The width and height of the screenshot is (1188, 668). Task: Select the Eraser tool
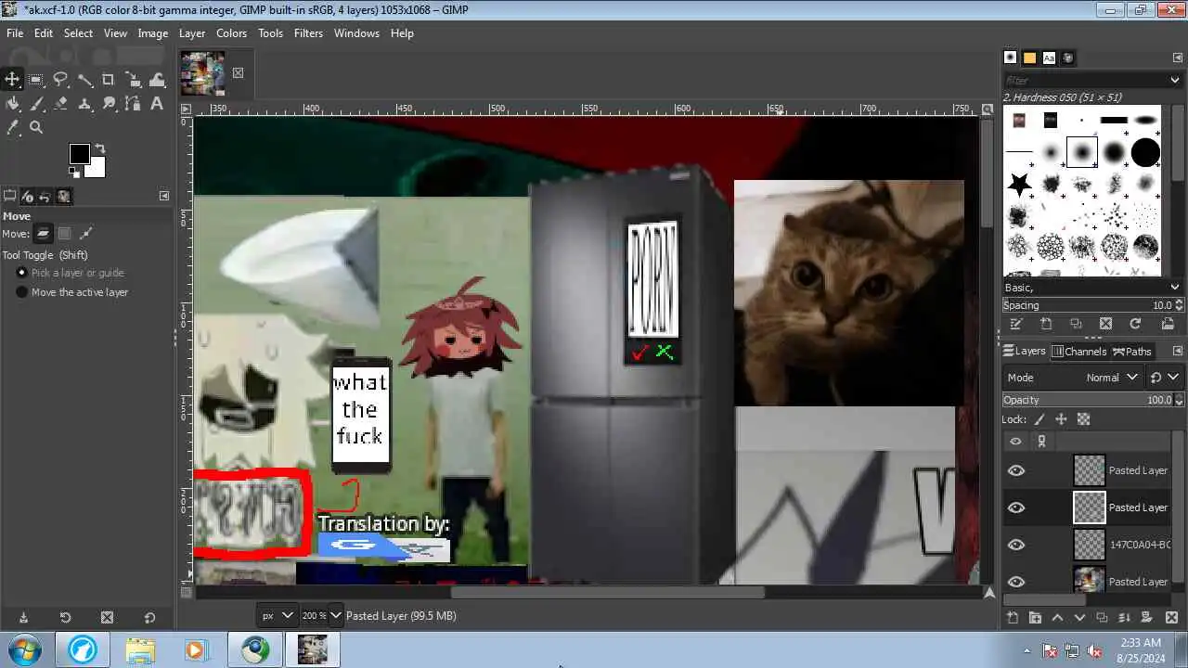click(x=60, y=104)
